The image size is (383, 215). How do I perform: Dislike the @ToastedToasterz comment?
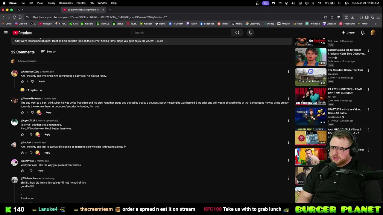click(32, 113)
